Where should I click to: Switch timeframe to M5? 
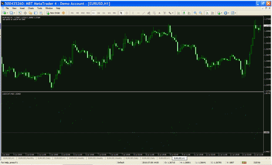[77, 13]
